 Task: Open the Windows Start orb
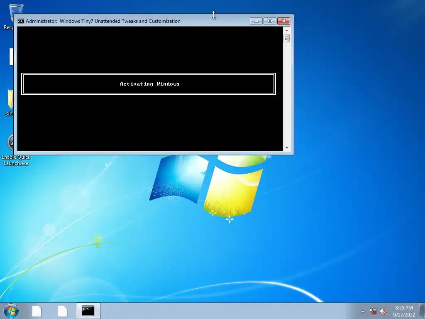11,311
